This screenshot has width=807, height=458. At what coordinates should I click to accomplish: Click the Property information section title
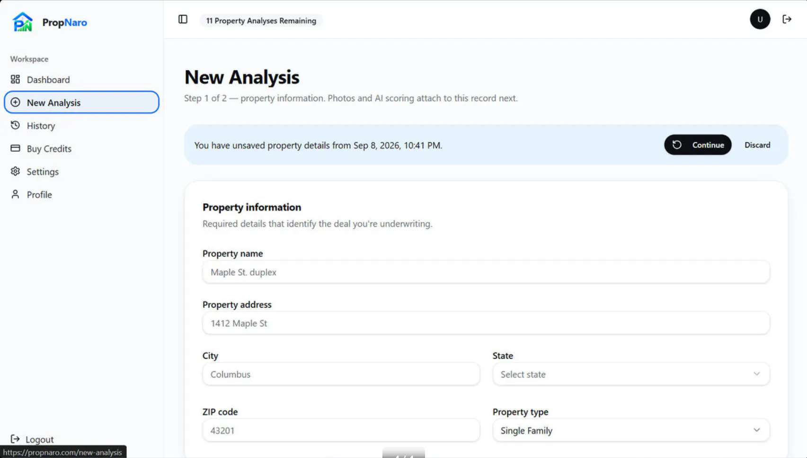[x=252, y=207]
